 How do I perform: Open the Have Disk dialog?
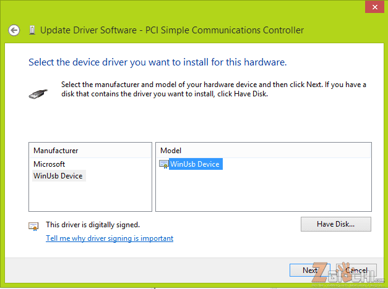coord(335,224)
